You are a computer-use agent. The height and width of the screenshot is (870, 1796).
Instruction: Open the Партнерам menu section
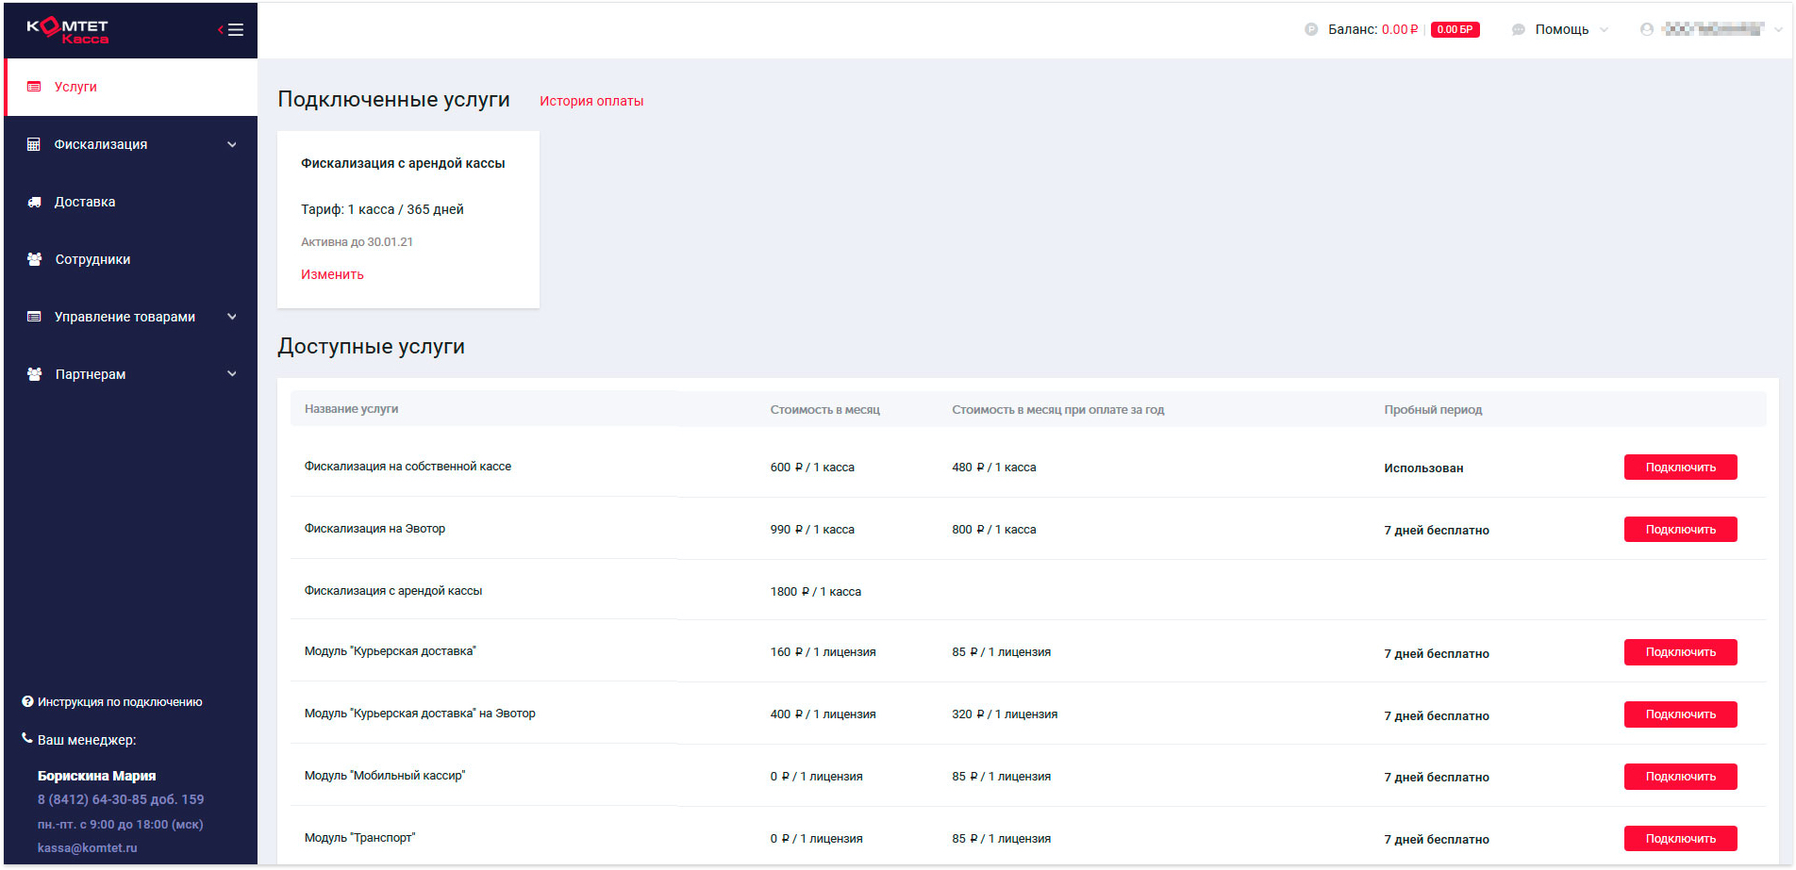pyautogui.click(x=131, y=374)
